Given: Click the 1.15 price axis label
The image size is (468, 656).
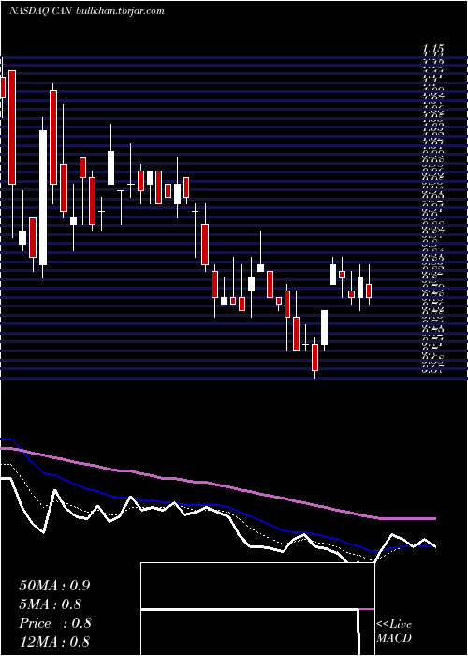Looking at the screenshot, I should (432, 50).
